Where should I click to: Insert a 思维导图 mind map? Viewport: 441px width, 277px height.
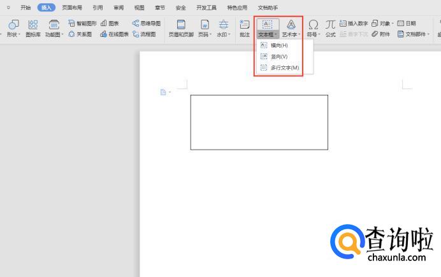(147, 24)
